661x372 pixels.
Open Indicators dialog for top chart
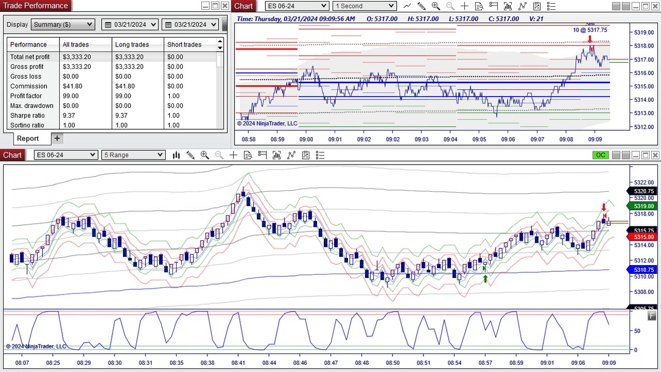click(x=523, y=6)
